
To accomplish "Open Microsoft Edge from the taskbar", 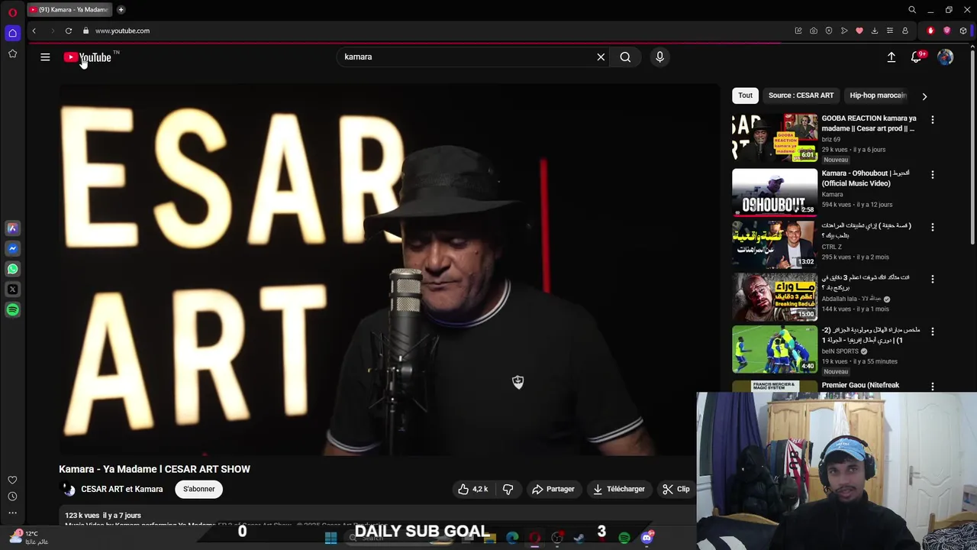I will pos(512,538).
